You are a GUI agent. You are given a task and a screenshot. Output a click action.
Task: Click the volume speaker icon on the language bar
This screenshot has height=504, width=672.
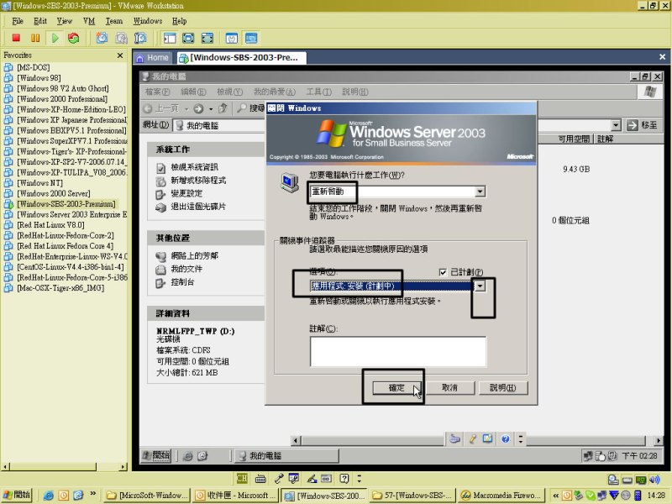click(654, 480)
